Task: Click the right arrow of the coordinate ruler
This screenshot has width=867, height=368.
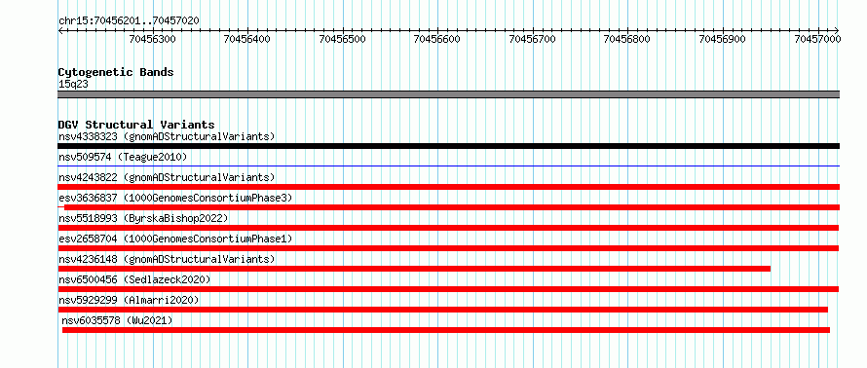Action: [x=837, y=30]
